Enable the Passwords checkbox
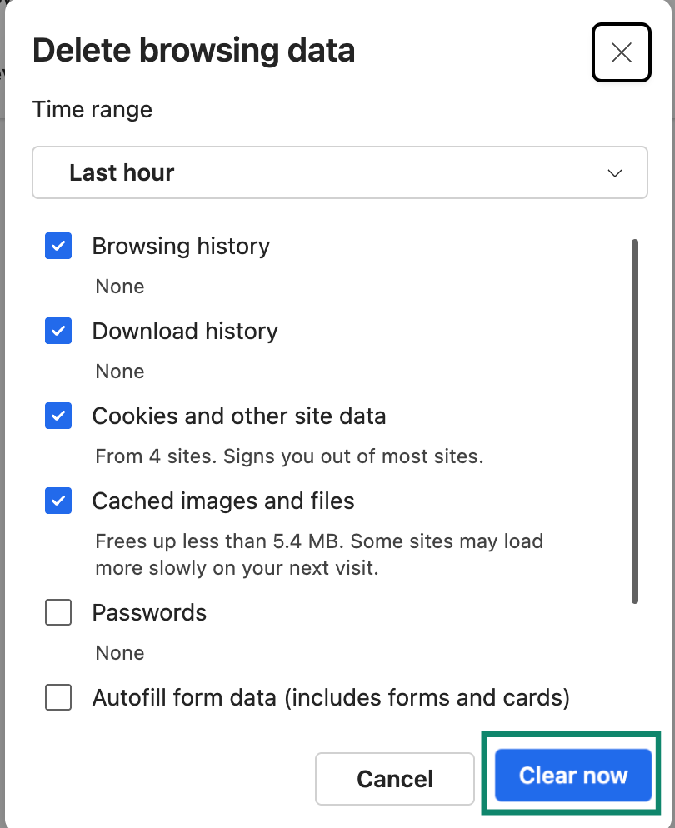The width and height of the screenshot is (675, 828). coord(57,612)
